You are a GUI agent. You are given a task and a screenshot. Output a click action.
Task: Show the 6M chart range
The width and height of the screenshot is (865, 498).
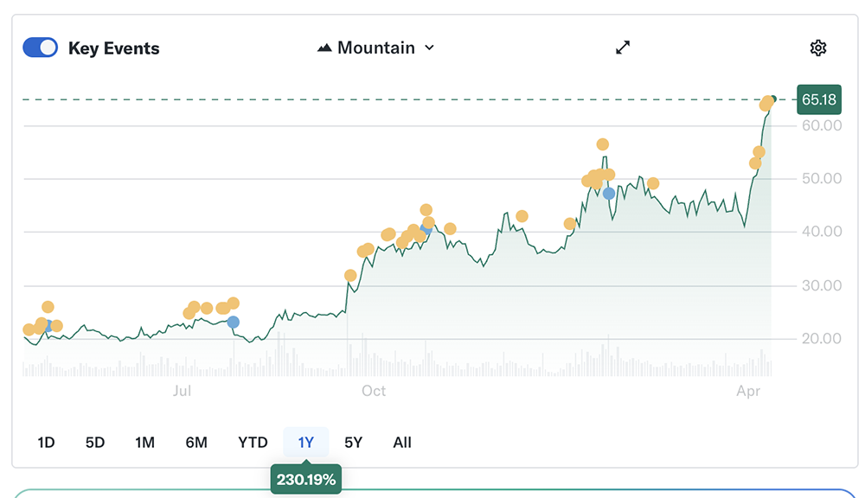click(x=196, y=442)
